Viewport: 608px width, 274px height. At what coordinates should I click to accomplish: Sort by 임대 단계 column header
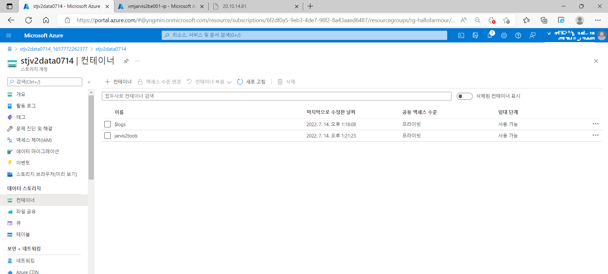click(x=508, y=112)
